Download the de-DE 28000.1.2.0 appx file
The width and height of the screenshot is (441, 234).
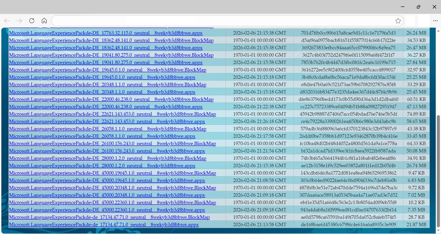point(102,166)
